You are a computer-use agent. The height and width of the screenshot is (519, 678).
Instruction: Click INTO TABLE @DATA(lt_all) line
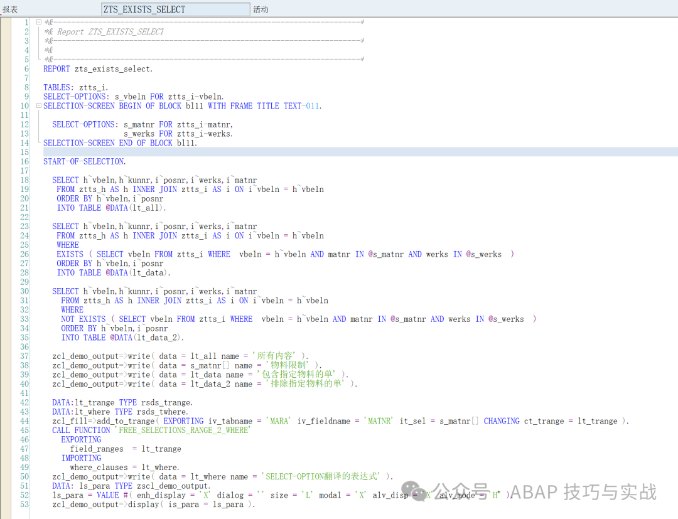coord(111,208)
